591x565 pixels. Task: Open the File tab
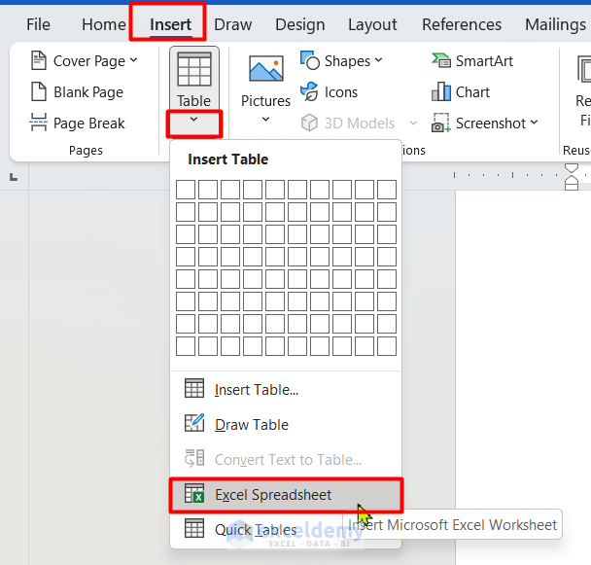point(38,25)
